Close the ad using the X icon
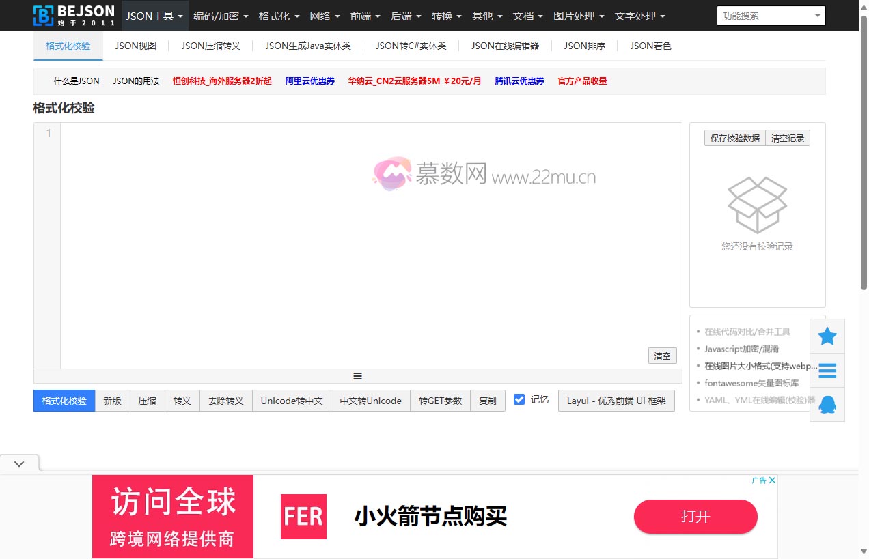869x559 pixels. coord(772,481)
